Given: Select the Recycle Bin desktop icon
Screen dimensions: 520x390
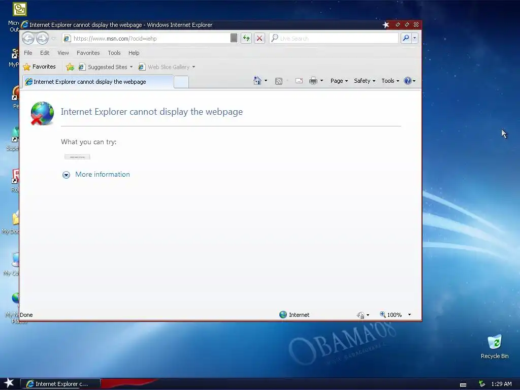Looking at the screenshot, I should [x=495, y=347].
